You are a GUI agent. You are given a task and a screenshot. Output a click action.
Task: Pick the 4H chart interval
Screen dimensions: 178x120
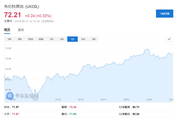(x=62, y=39)
